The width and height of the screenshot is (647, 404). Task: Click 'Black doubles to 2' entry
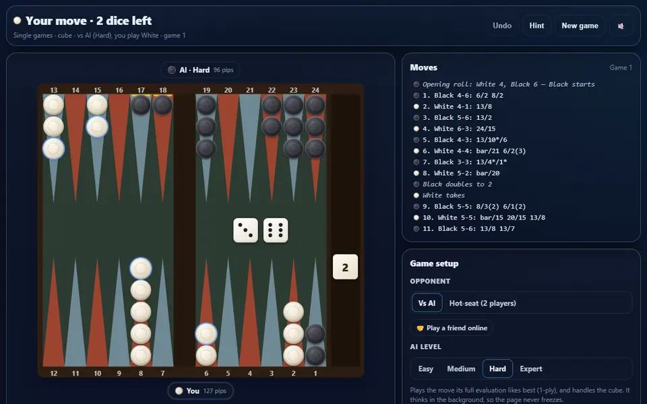[x=457, y=184]
